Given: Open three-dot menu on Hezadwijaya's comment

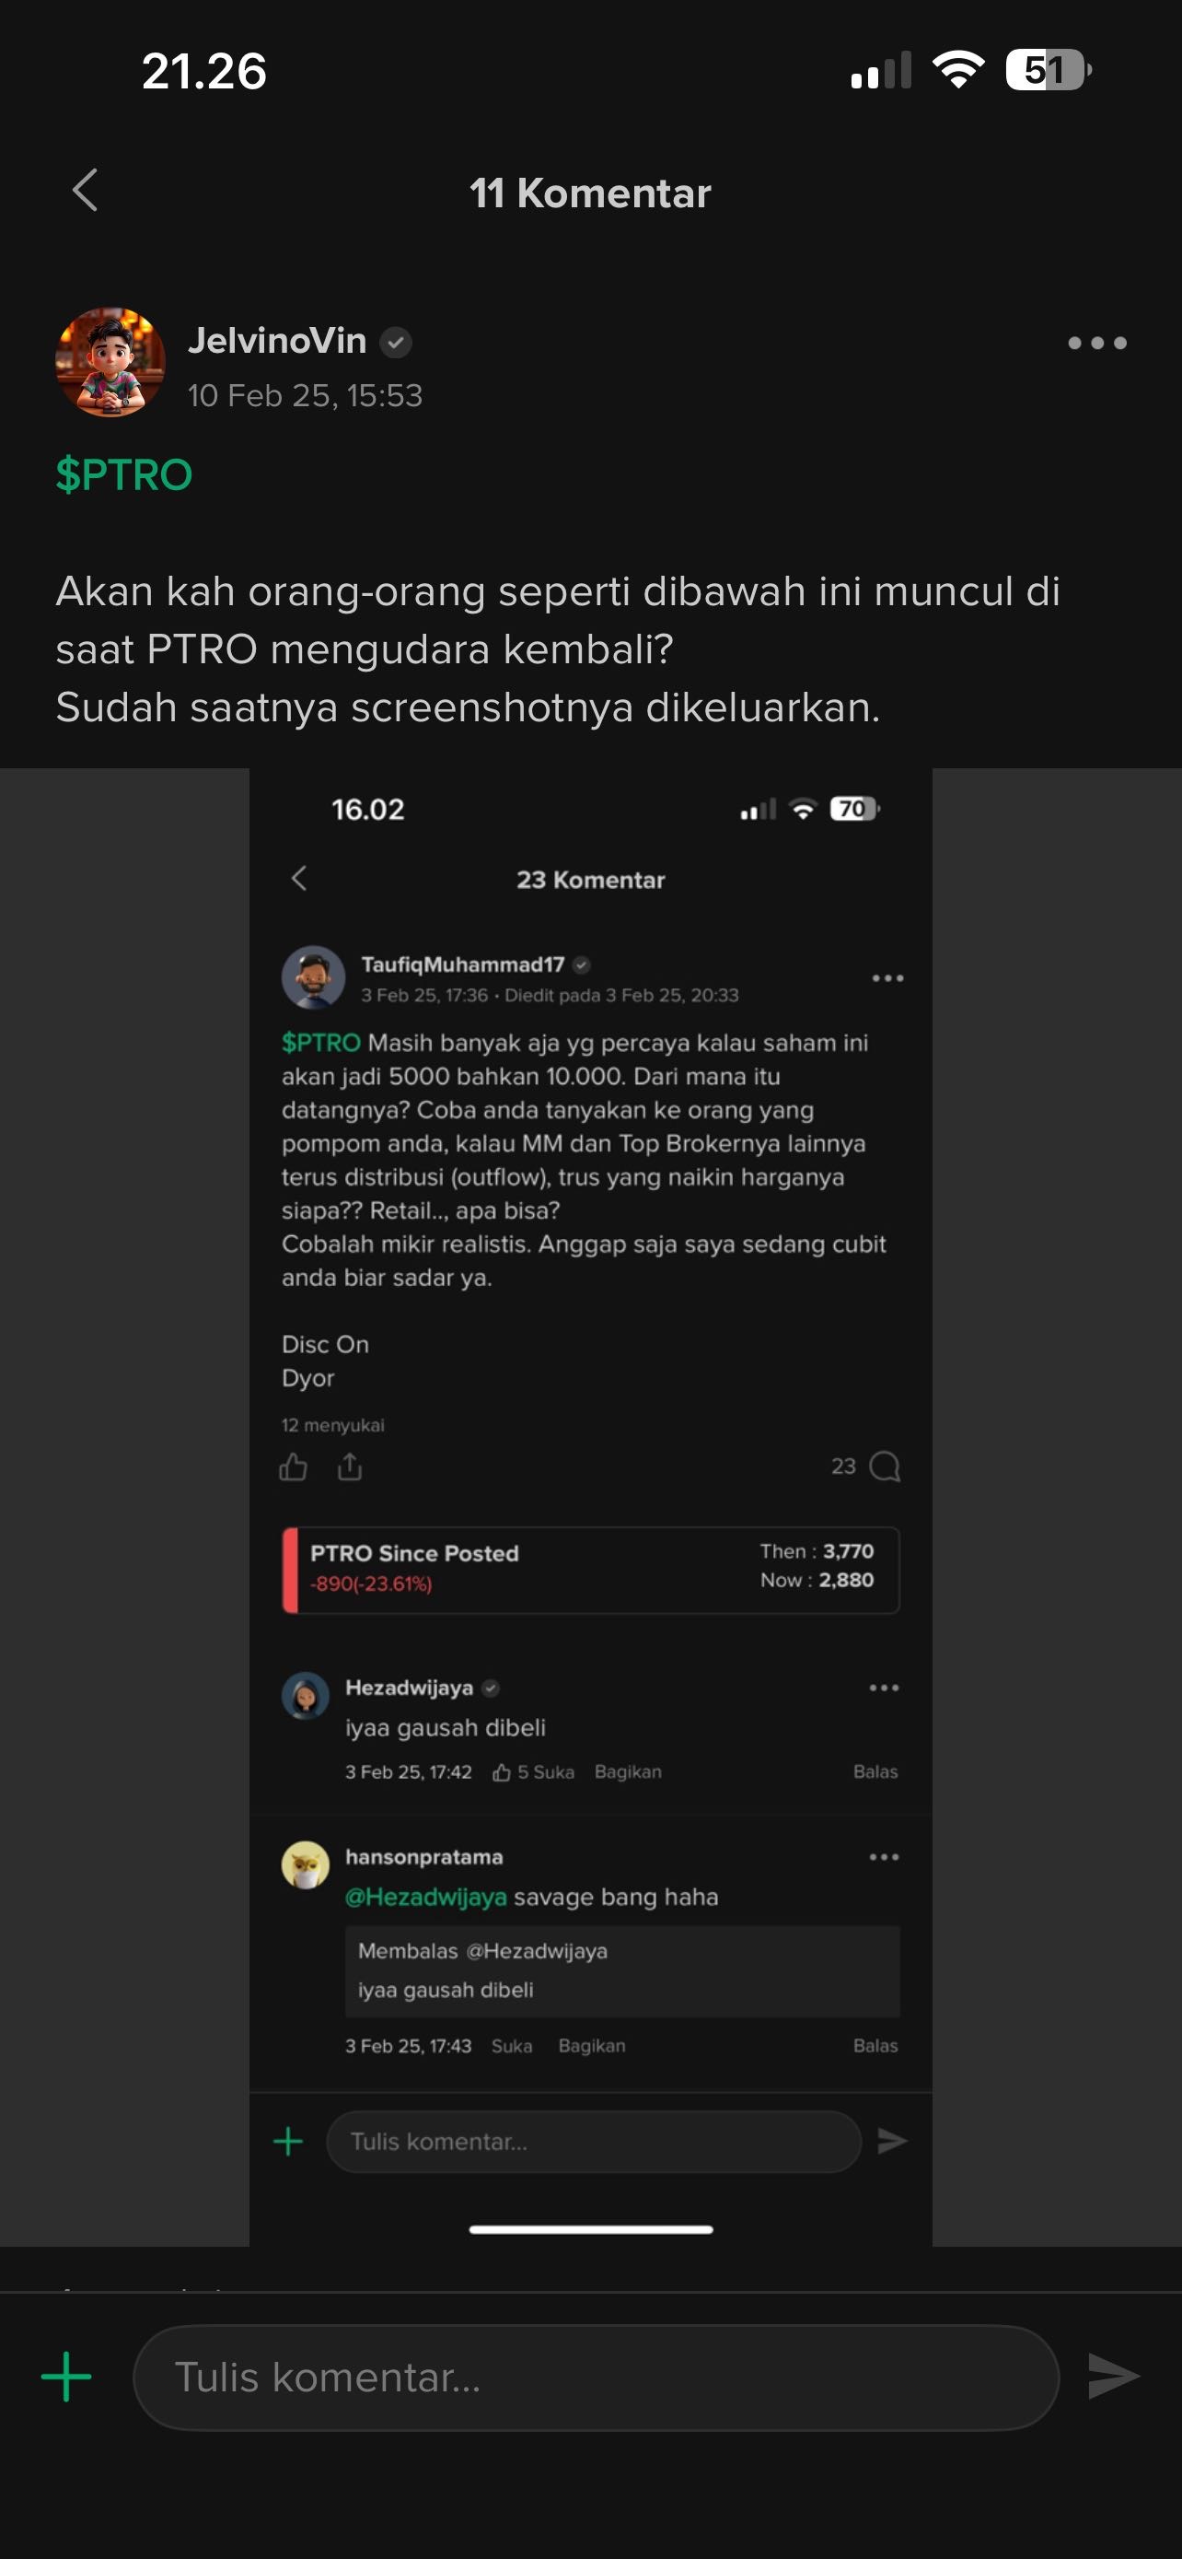Looking at the screenshot, I should click(x=883, y=1688).
